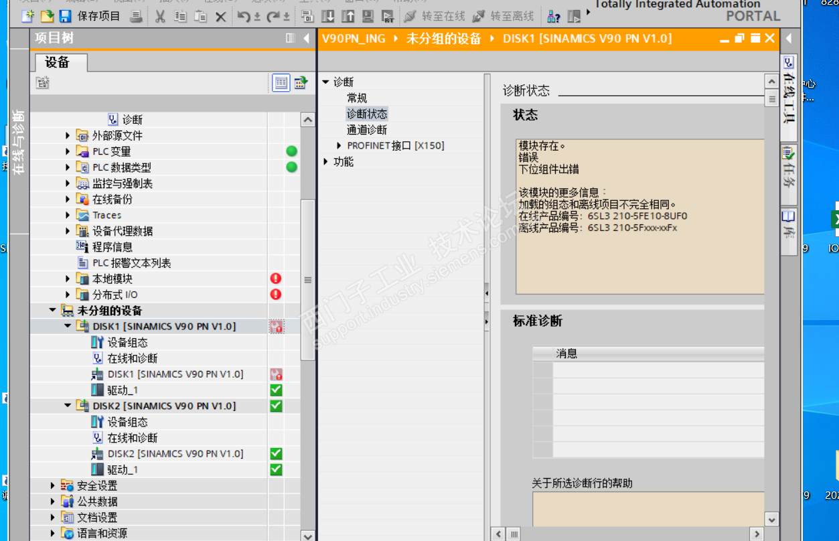The image size is (839, 541).
Task: Collapse DISK2 device tree node
Action: click(x=68, y=406)
